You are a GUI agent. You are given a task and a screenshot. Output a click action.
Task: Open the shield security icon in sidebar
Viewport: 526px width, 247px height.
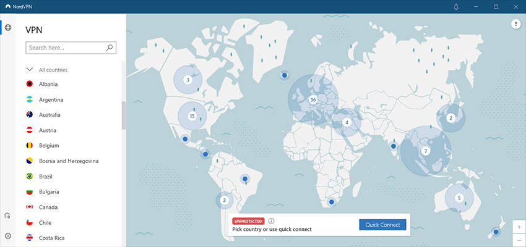(7, 216)
